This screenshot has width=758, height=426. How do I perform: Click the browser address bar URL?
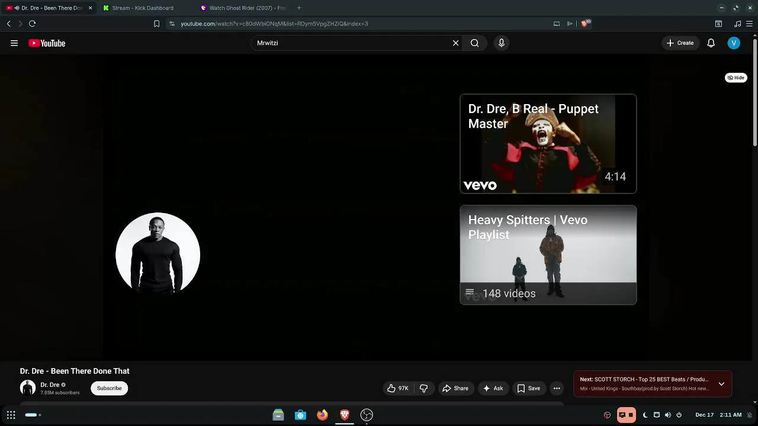274,24
